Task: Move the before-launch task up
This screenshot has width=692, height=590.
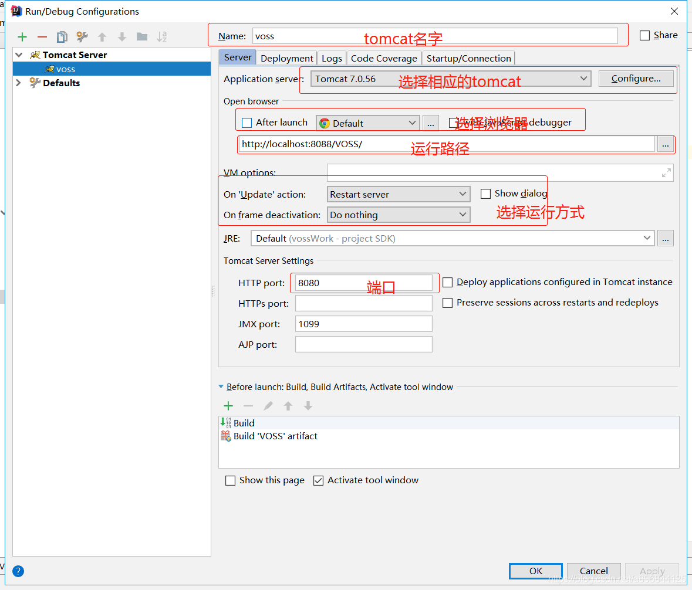Action: click(288, 406)
